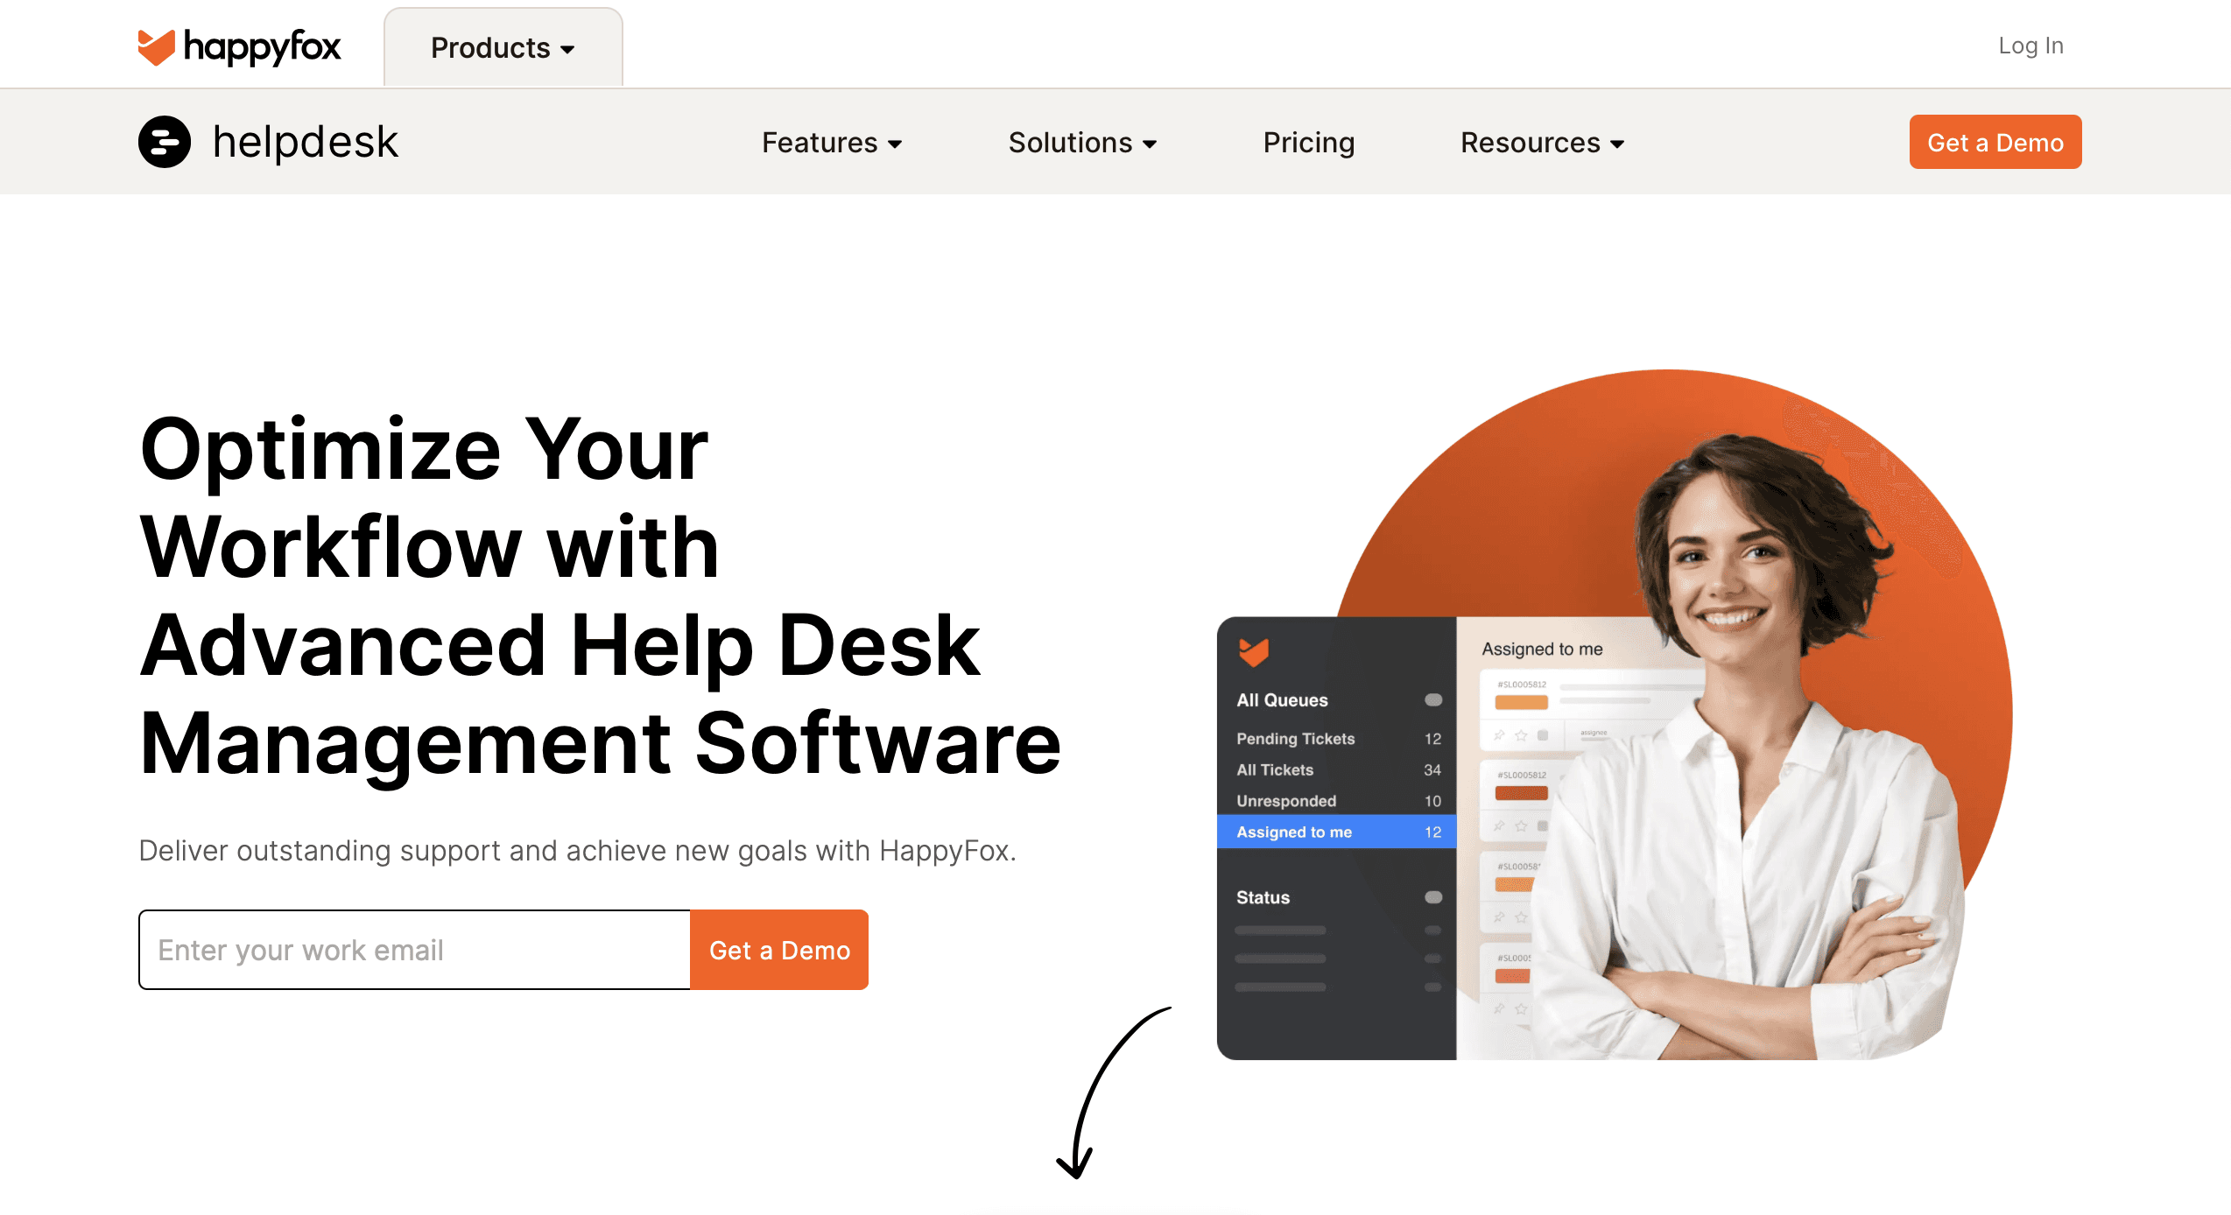Viewport: 2231px width, 1215px height.
Task: Click the helpdesk product icon
Action: pos(163,141)
